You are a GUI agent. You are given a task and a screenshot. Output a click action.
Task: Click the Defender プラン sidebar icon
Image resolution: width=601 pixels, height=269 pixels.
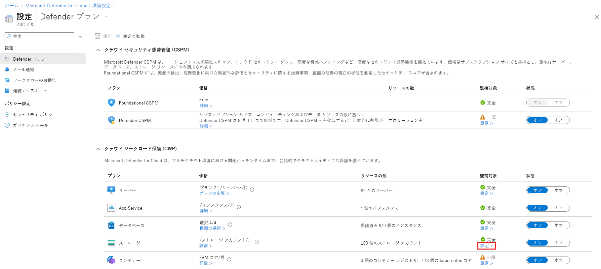tap(7, 59)
